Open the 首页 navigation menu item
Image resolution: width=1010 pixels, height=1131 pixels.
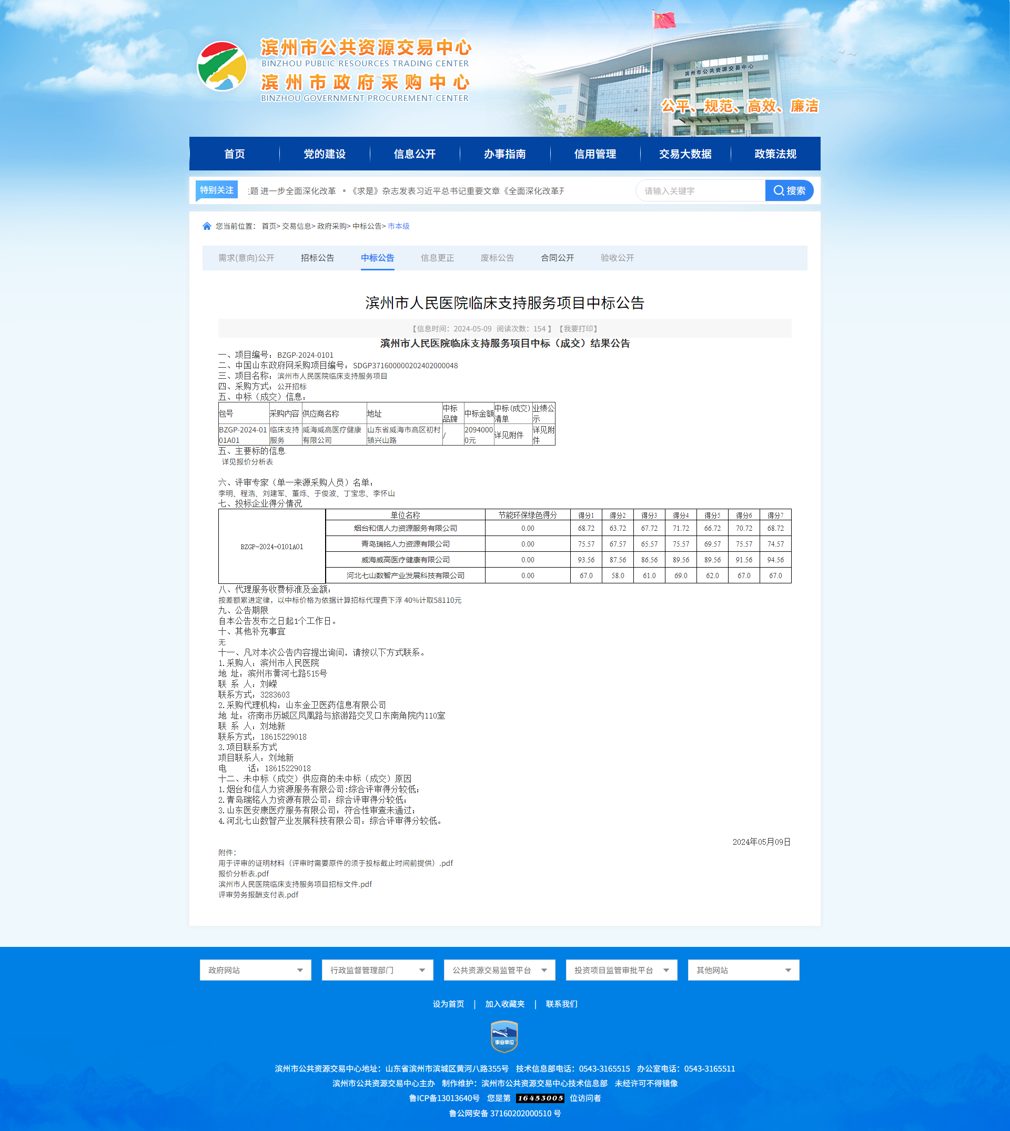click(234, 154)
